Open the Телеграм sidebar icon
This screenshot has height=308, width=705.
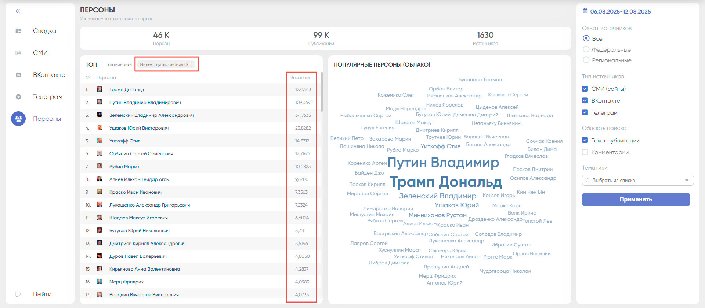pyautogui.click(x=18, y=97)
